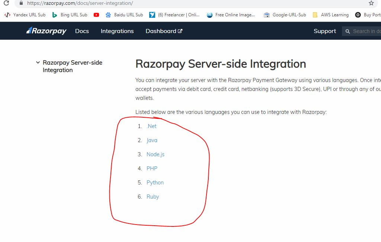The image size is (381, 242).
Task: Open the Docs menu item
Action: pyautogui.click(x=82, y=31)
